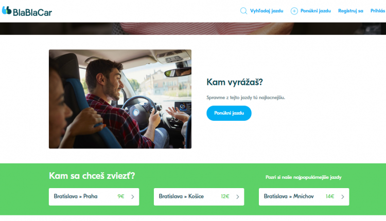Screen dimensions: 386x221
Task: Click the BlaBlaCar logo
Action: click(27, 11)
